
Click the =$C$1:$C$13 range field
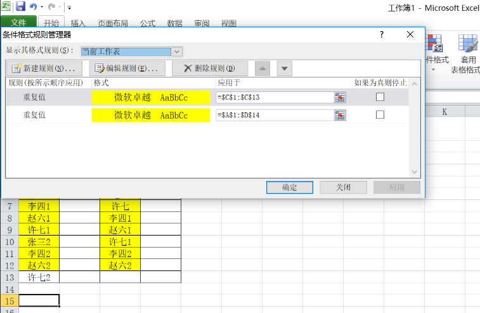point(275,97)
